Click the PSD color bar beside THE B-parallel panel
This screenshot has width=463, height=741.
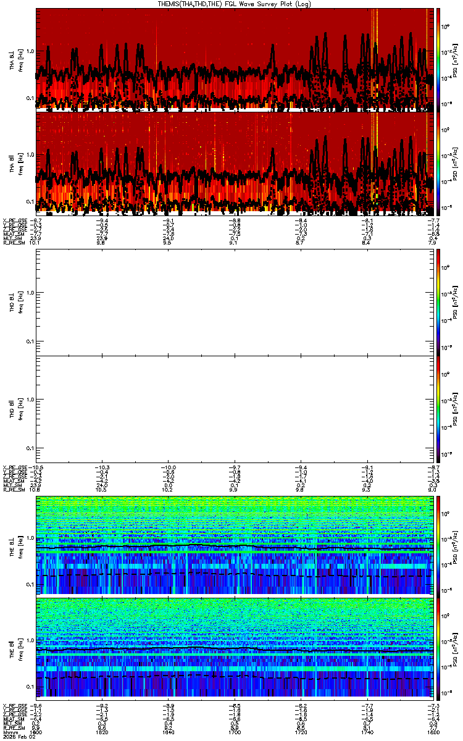tap(439, 648)
